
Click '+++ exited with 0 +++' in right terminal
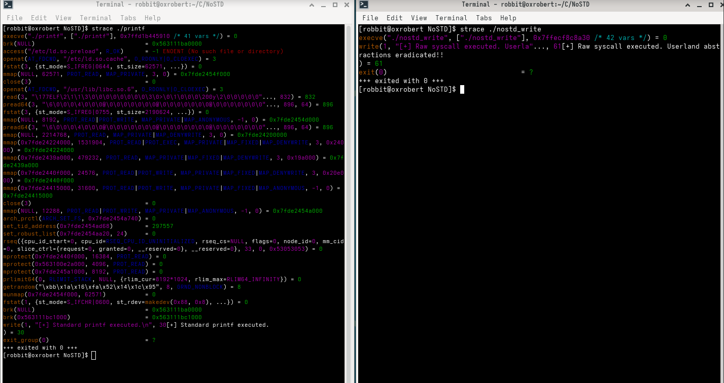pos(401,81)
